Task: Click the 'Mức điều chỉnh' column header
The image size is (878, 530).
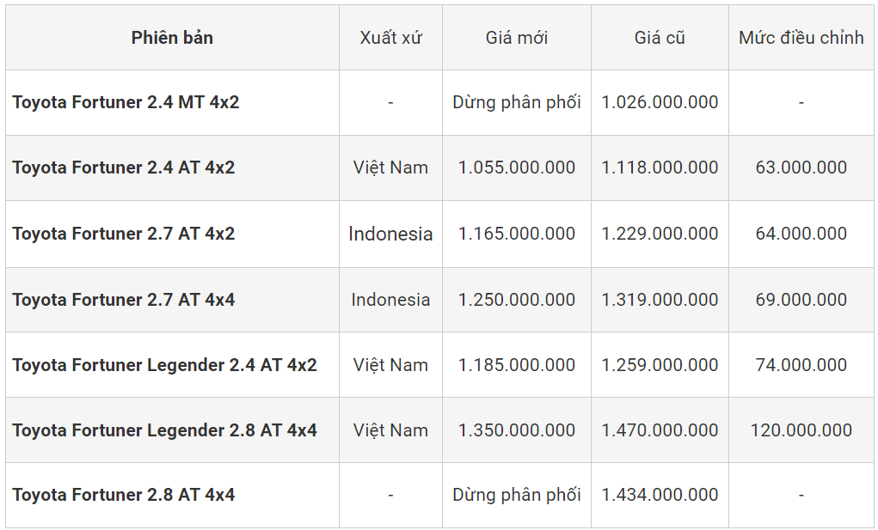Action: pyautogui.click(x=801, y=38)
